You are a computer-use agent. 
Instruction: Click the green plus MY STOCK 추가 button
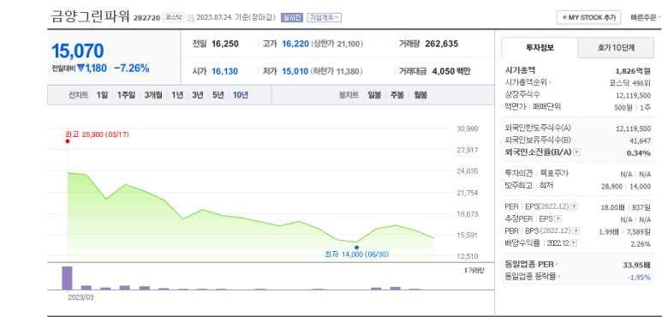[588, 17]
